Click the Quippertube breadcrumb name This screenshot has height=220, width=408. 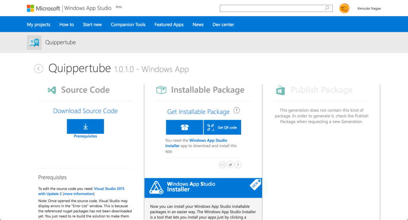61,42
